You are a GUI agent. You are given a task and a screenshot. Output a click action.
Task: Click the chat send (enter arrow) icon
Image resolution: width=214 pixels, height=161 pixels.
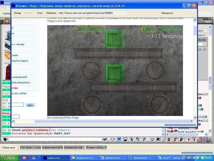tap(105, 140)
